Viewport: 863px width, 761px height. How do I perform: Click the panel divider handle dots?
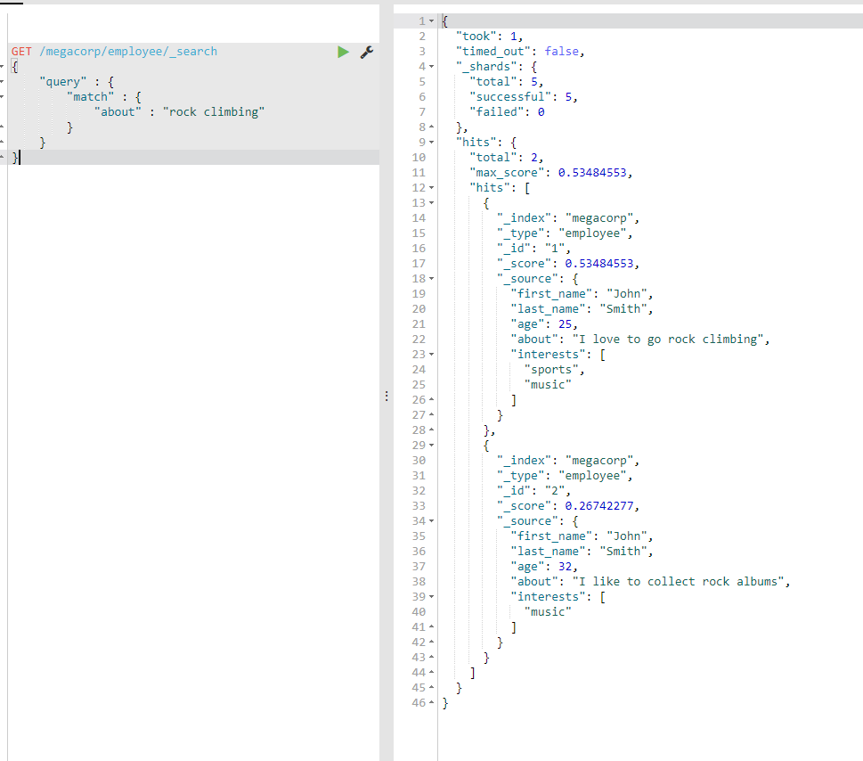coord(387,396)
